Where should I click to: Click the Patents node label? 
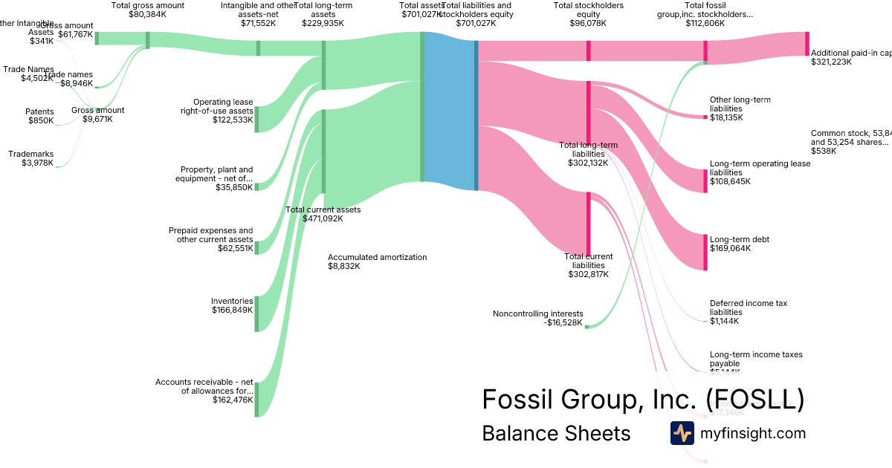pyautogui.click(x=40, y=116)
